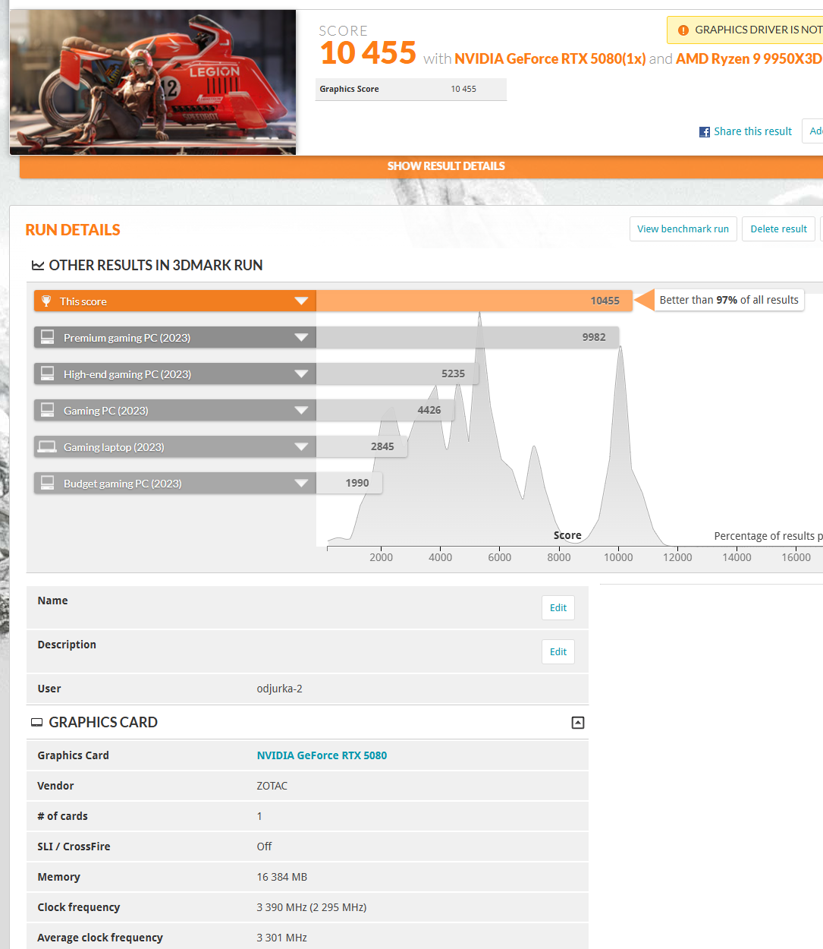Click the Gaming laptop 2845 score value
Image resolution: width=823 pixels, height=949 pixels.
point(382,446)
